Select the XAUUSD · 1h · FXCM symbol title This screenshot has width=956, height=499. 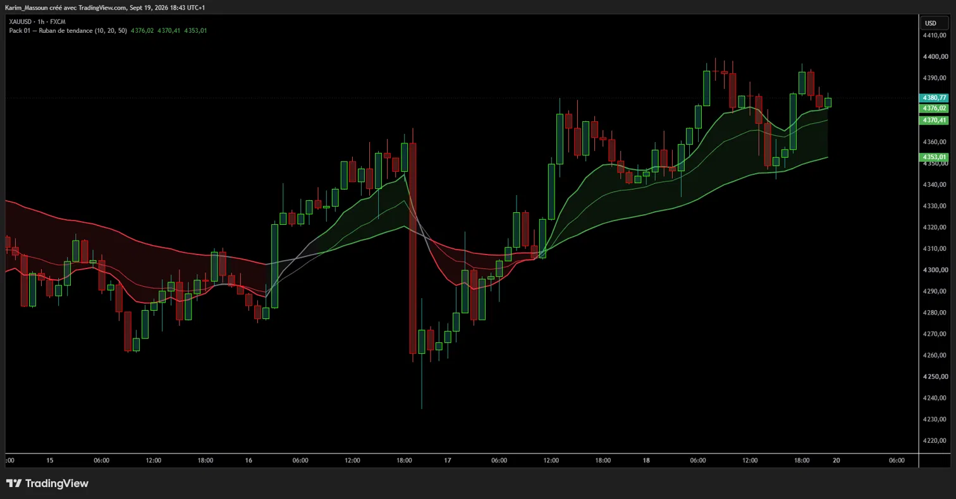tap(37, 21)
